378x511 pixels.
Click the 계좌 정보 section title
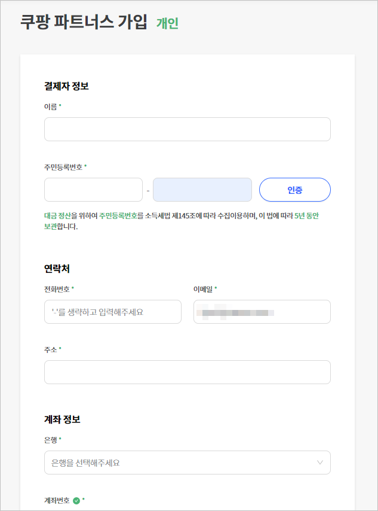pos(62,419)
